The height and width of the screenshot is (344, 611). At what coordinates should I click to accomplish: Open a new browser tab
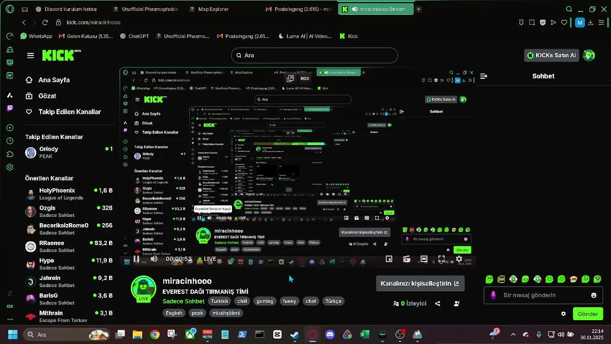click(419, 9)
